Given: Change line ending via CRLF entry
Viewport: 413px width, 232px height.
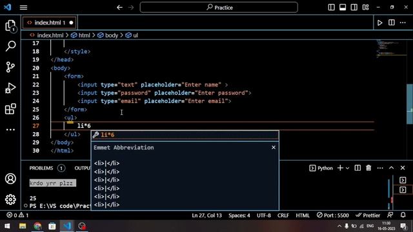Looking at the screenshot, I should tap(283, 215).
